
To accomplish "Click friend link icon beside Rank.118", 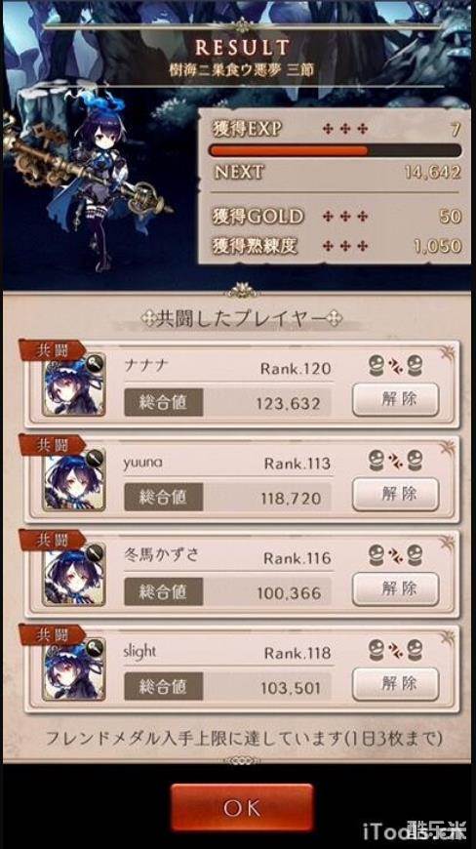I will pos(395,650).
